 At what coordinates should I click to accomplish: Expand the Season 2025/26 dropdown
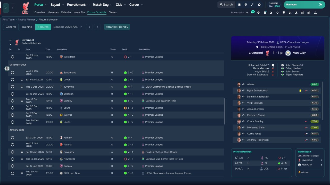(68, 27)
